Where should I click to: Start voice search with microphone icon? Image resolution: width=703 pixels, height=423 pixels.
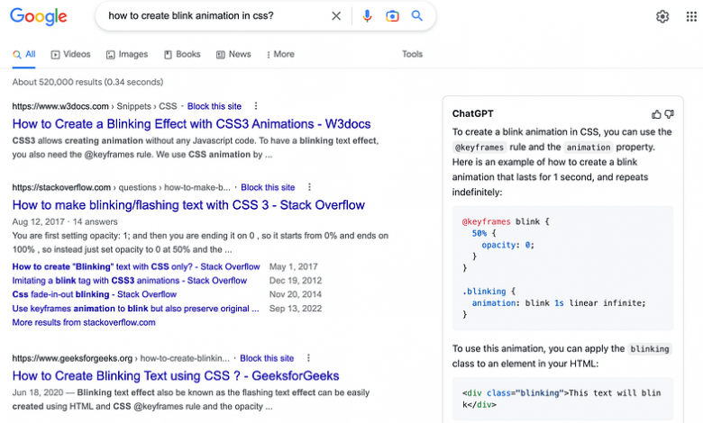367,16
